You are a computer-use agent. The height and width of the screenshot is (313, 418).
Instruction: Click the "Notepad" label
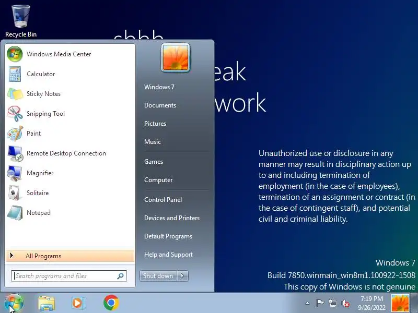(x=38, y=213)
